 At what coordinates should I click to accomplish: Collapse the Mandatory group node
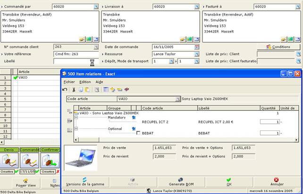pos(76,117)
